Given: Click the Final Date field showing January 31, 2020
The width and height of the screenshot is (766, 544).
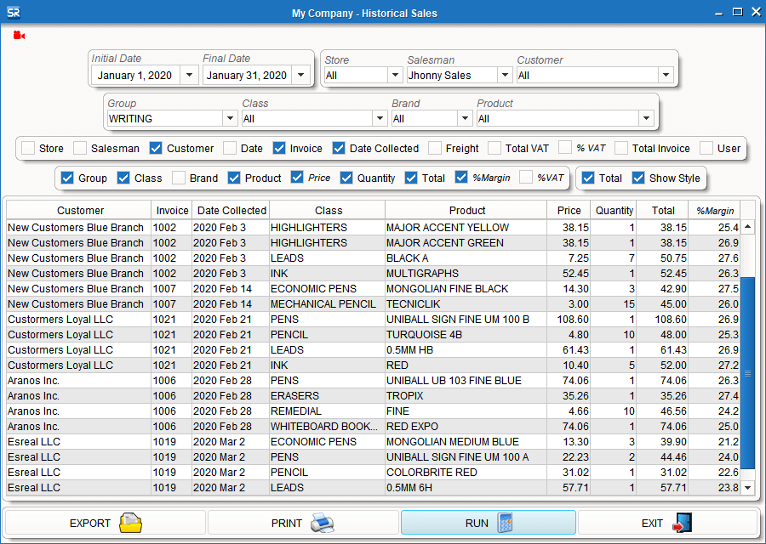Looking at the screenshot, I should tap(247, 75).
